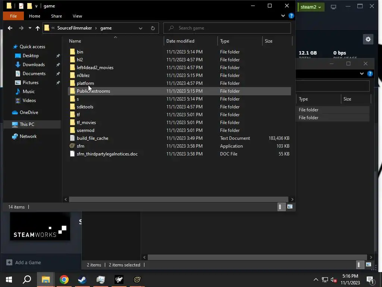Open Steam downloads settings gear
Viewport: 382px width, 287px height.
[x=368, y=39]
